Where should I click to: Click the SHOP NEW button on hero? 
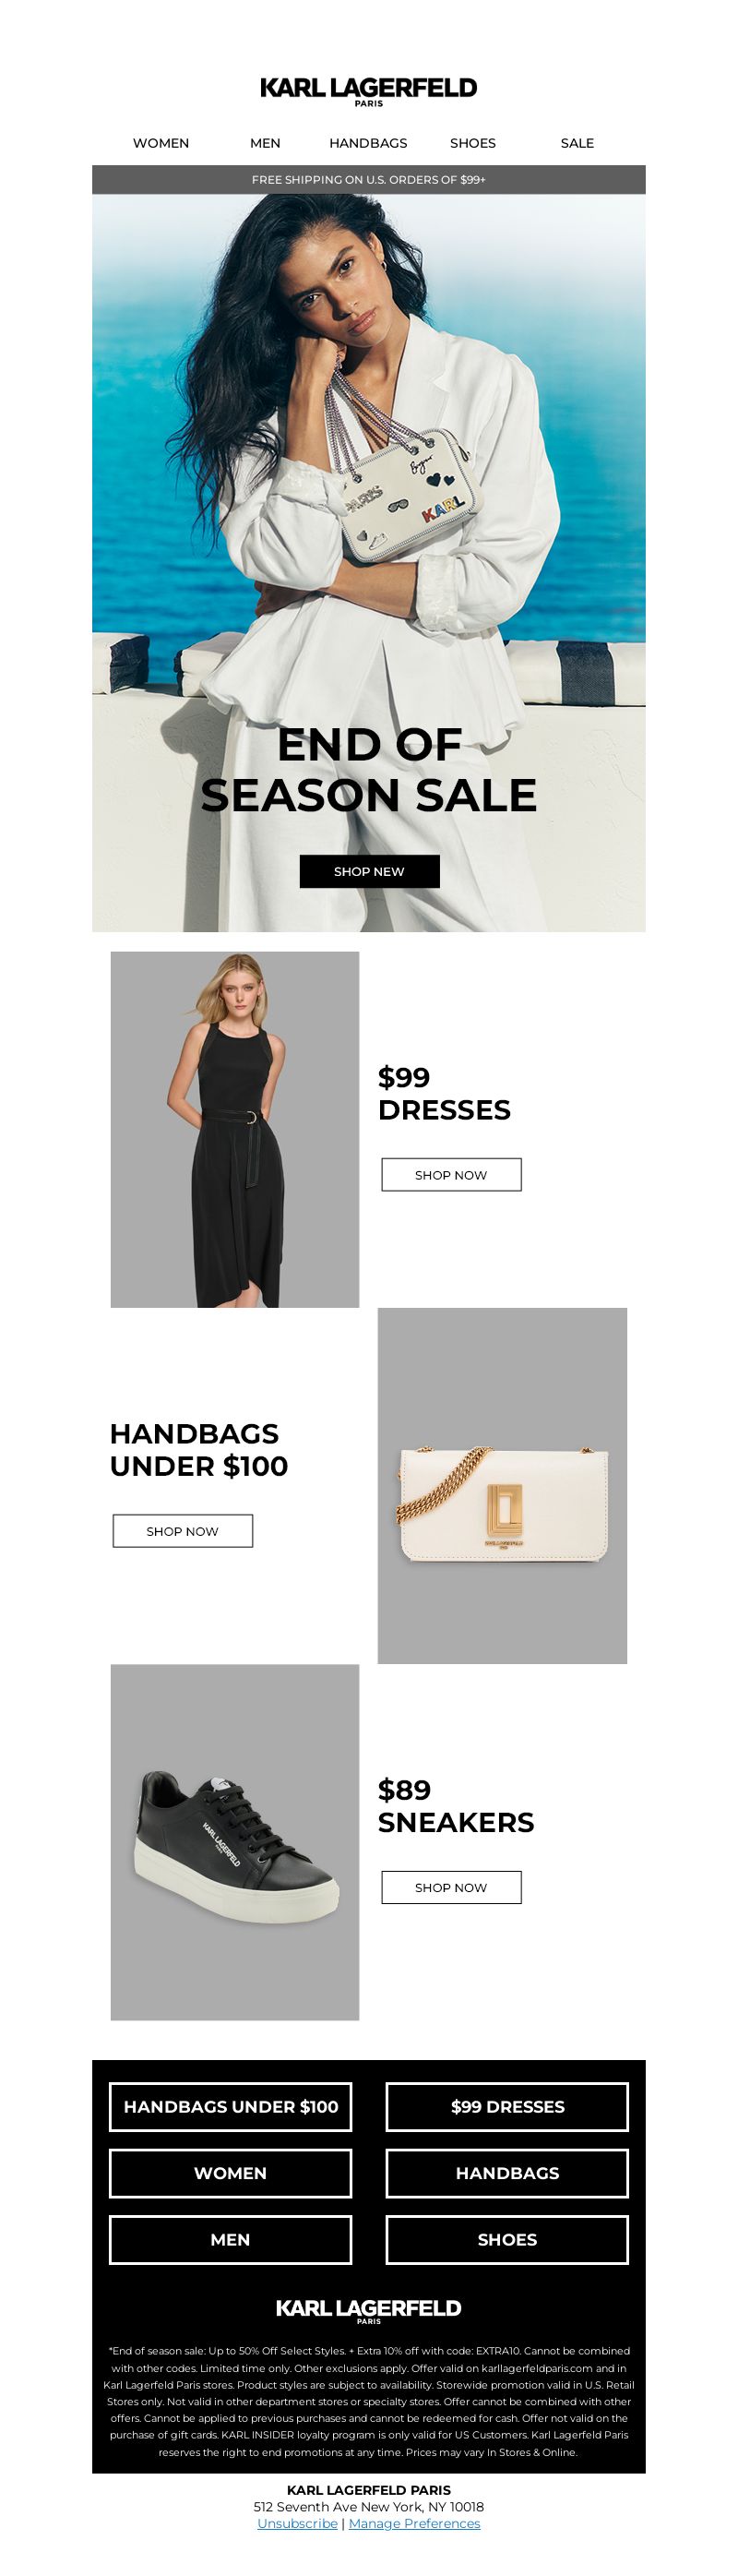[x=369, y=871]
